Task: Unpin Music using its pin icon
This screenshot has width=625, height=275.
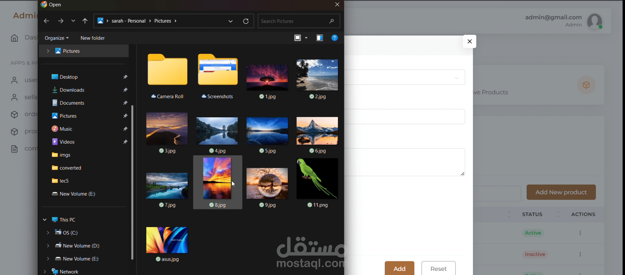Action: tap(125, 129)
